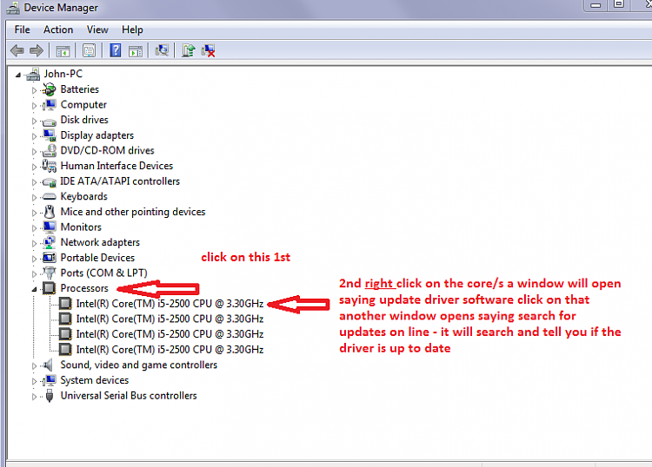Click the Batteries icon
Viewport: 652px width, 467px height.
tap(49, 89)
